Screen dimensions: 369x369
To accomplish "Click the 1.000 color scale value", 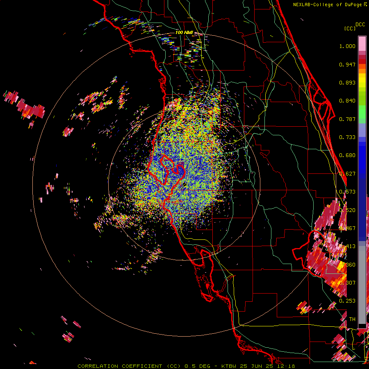I will (x=347, y=46).
